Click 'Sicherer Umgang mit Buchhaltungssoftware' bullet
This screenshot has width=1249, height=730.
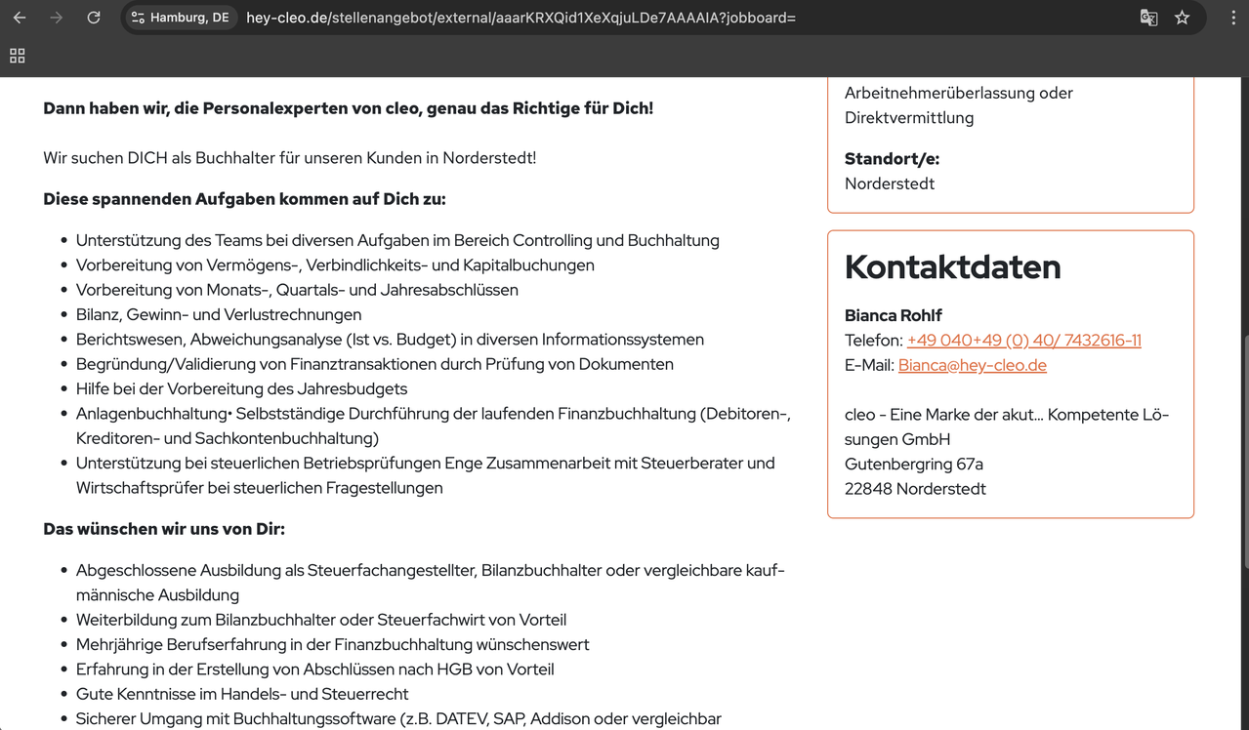398,719
